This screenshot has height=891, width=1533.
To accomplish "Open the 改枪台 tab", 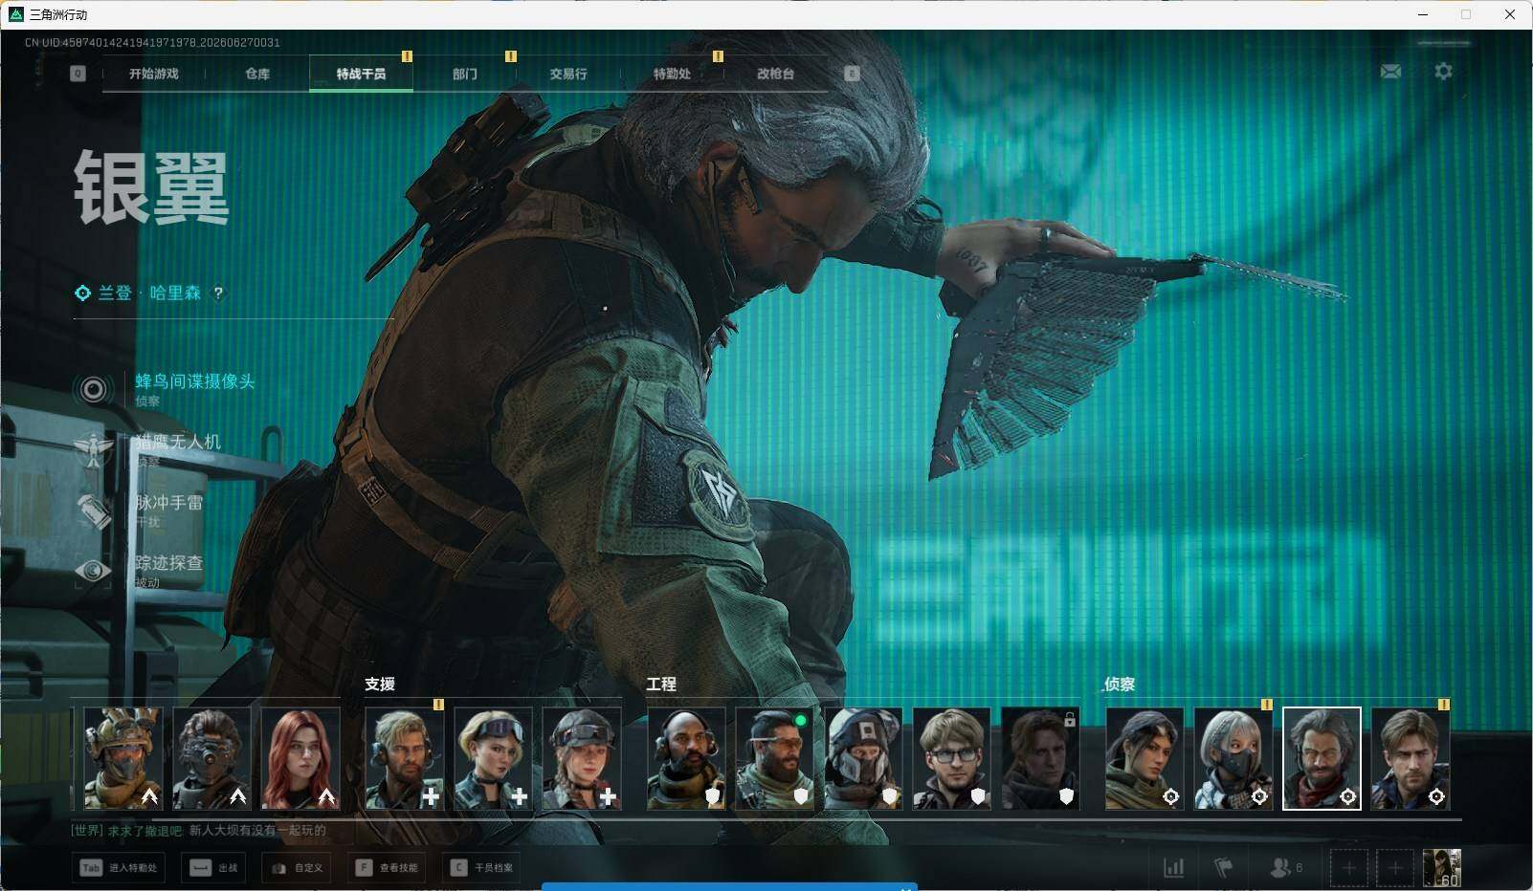I will [x=775, y=74].
